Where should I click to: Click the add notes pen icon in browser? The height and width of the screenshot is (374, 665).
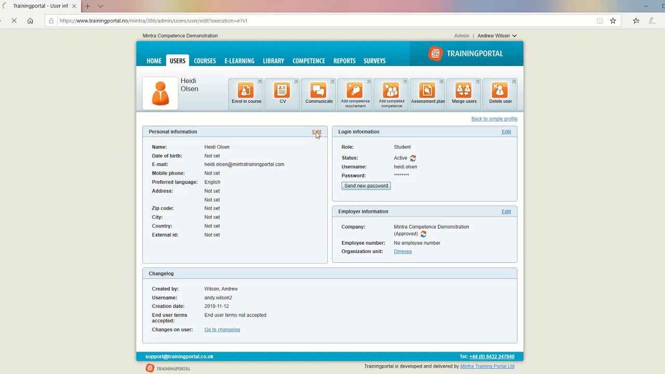coord(652,21)
